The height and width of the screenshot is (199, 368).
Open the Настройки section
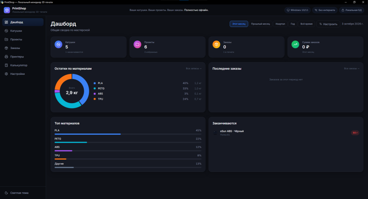23,74
